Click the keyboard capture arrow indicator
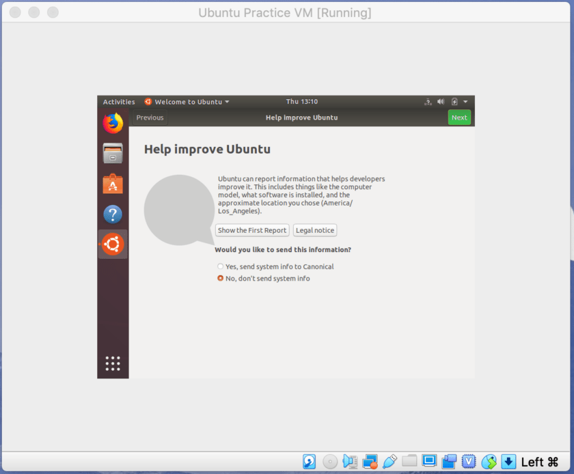This screenshot has height=474, width=574. [x=508, y=462]
